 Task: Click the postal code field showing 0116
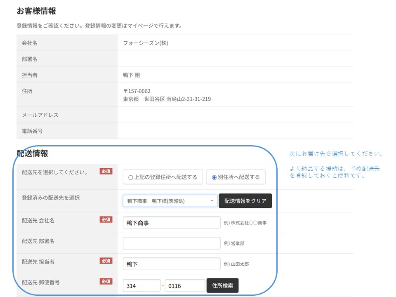pos(184,285)
